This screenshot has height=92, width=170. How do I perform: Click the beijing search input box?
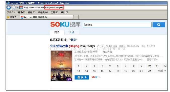(x=117, y=25)
